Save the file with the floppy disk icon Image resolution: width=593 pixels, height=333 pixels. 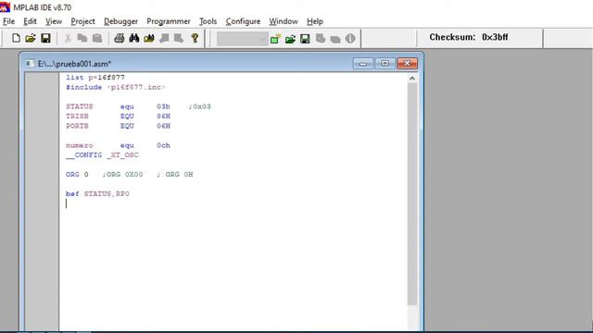tap(45, 38)
